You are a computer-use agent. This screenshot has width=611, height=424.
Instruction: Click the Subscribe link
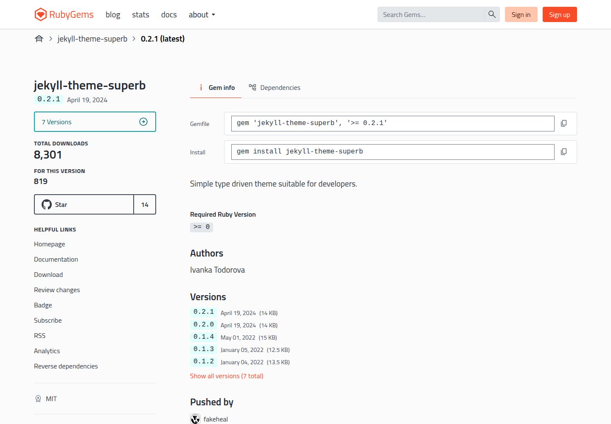pyautogui.click(x=48, y=320)
